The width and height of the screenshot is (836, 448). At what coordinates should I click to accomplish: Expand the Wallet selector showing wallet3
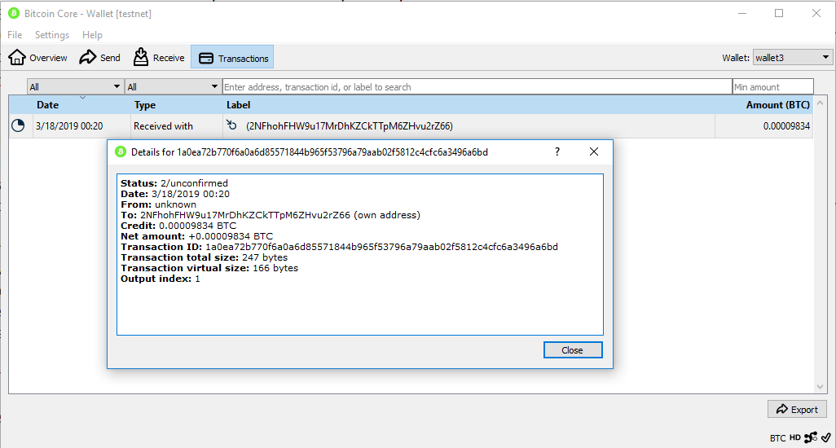pyautogui.click(x=792, y=58)
